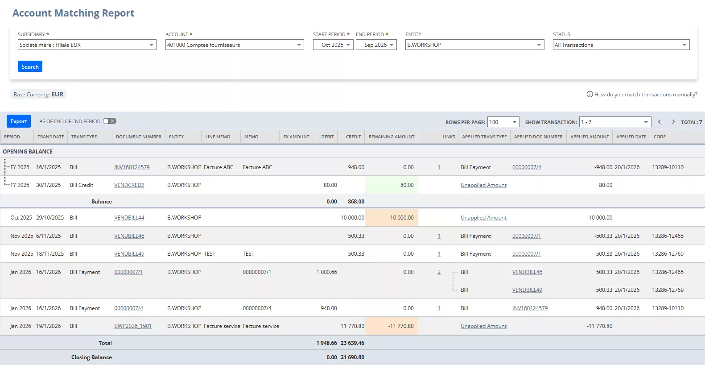Click the Search button
The width and height of the screenshot is (705, 365).
click(30, 66)
